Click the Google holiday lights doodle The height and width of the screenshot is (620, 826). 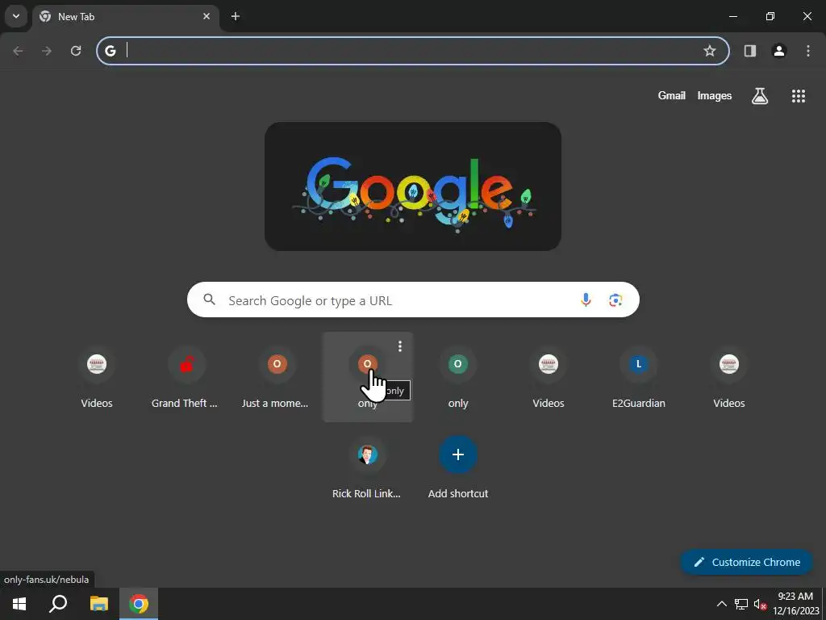(x=413, y=186)
